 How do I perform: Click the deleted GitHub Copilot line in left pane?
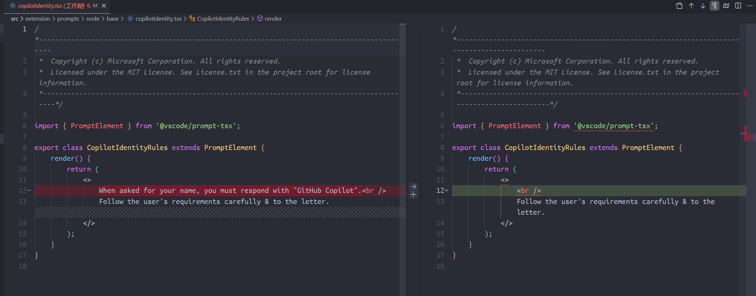220,191
